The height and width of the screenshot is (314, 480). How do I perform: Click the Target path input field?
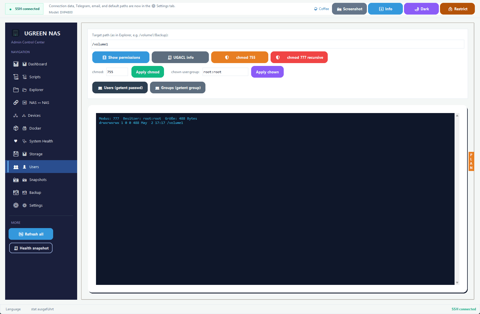point(277,44)
